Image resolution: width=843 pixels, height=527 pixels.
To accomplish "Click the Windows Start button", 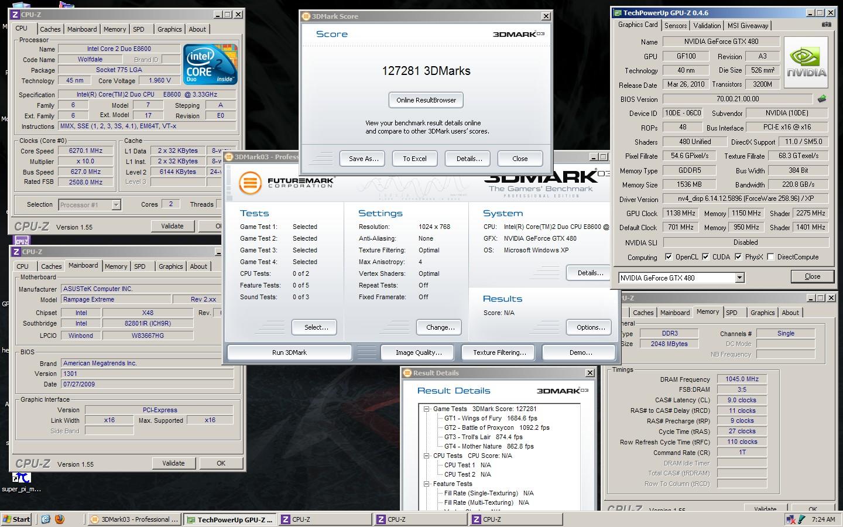I will [17, 519].
